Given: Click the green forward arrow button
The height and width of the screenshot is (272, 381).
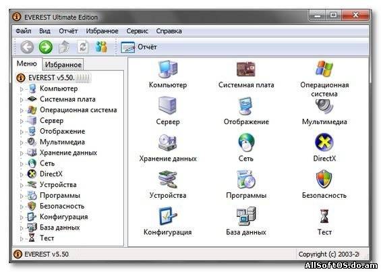Looking at the screenshot, I should tap(46, 47).
